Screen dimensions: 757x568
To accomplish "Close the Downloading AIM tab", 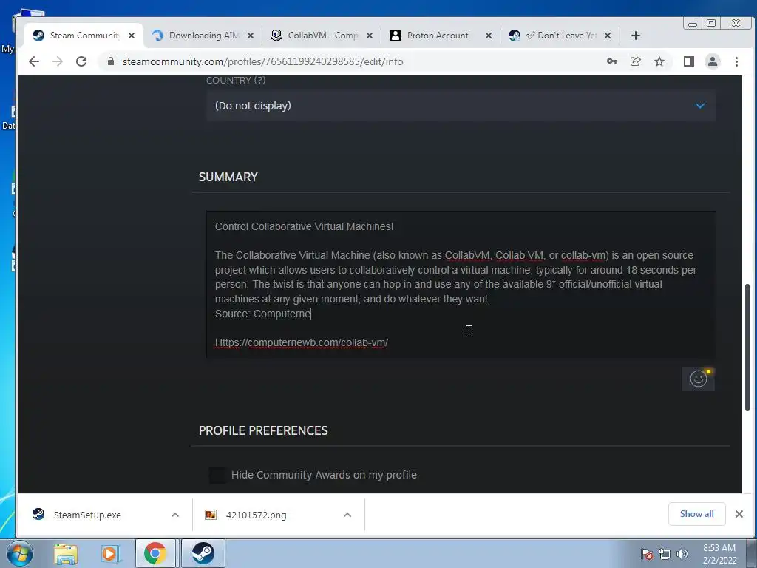I will pos(250,35).
